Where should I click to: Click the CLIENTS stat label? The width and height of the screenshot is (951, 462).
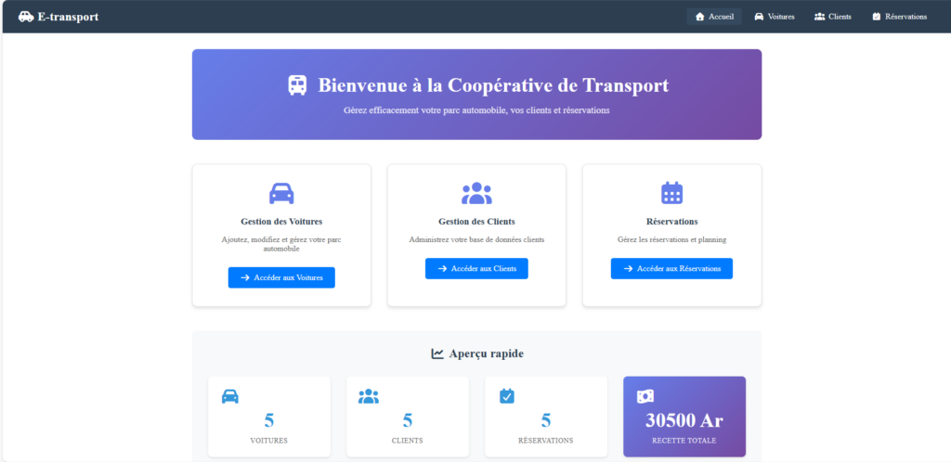[408, 441]
